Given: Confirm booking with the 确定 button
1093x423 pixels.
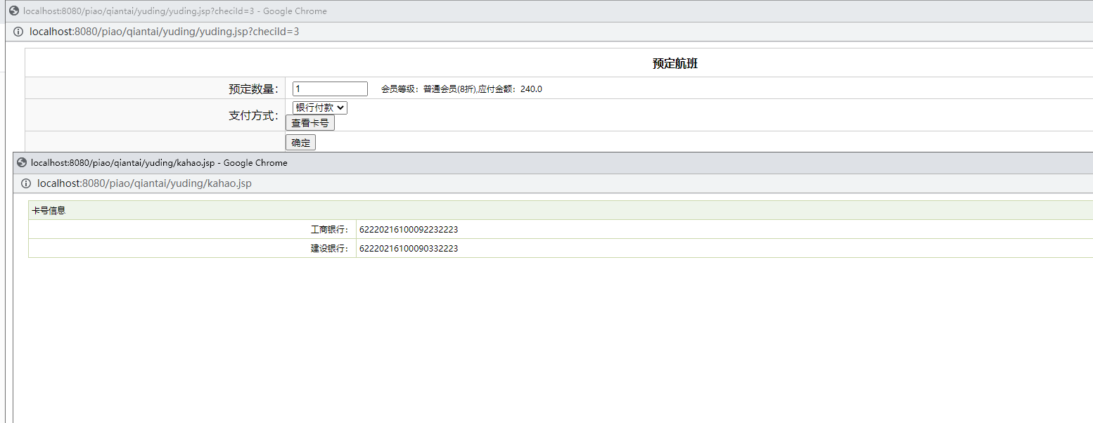Looking at the screenshot, I should [300, 142].
